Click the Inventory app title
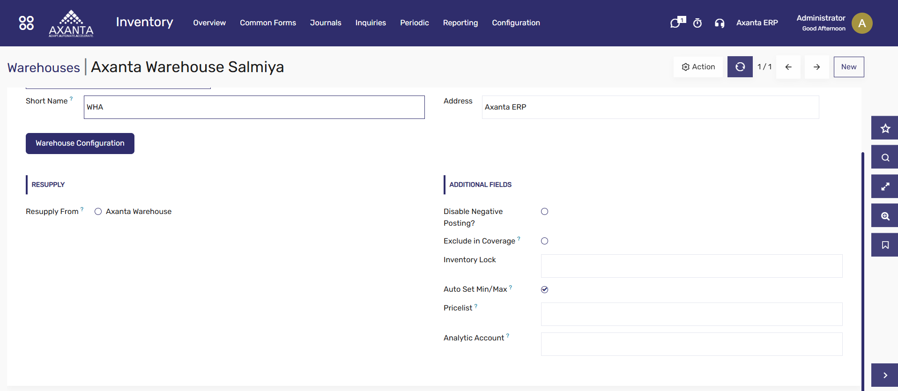This screenshot has height=391, width=898. tap(144, 22)
